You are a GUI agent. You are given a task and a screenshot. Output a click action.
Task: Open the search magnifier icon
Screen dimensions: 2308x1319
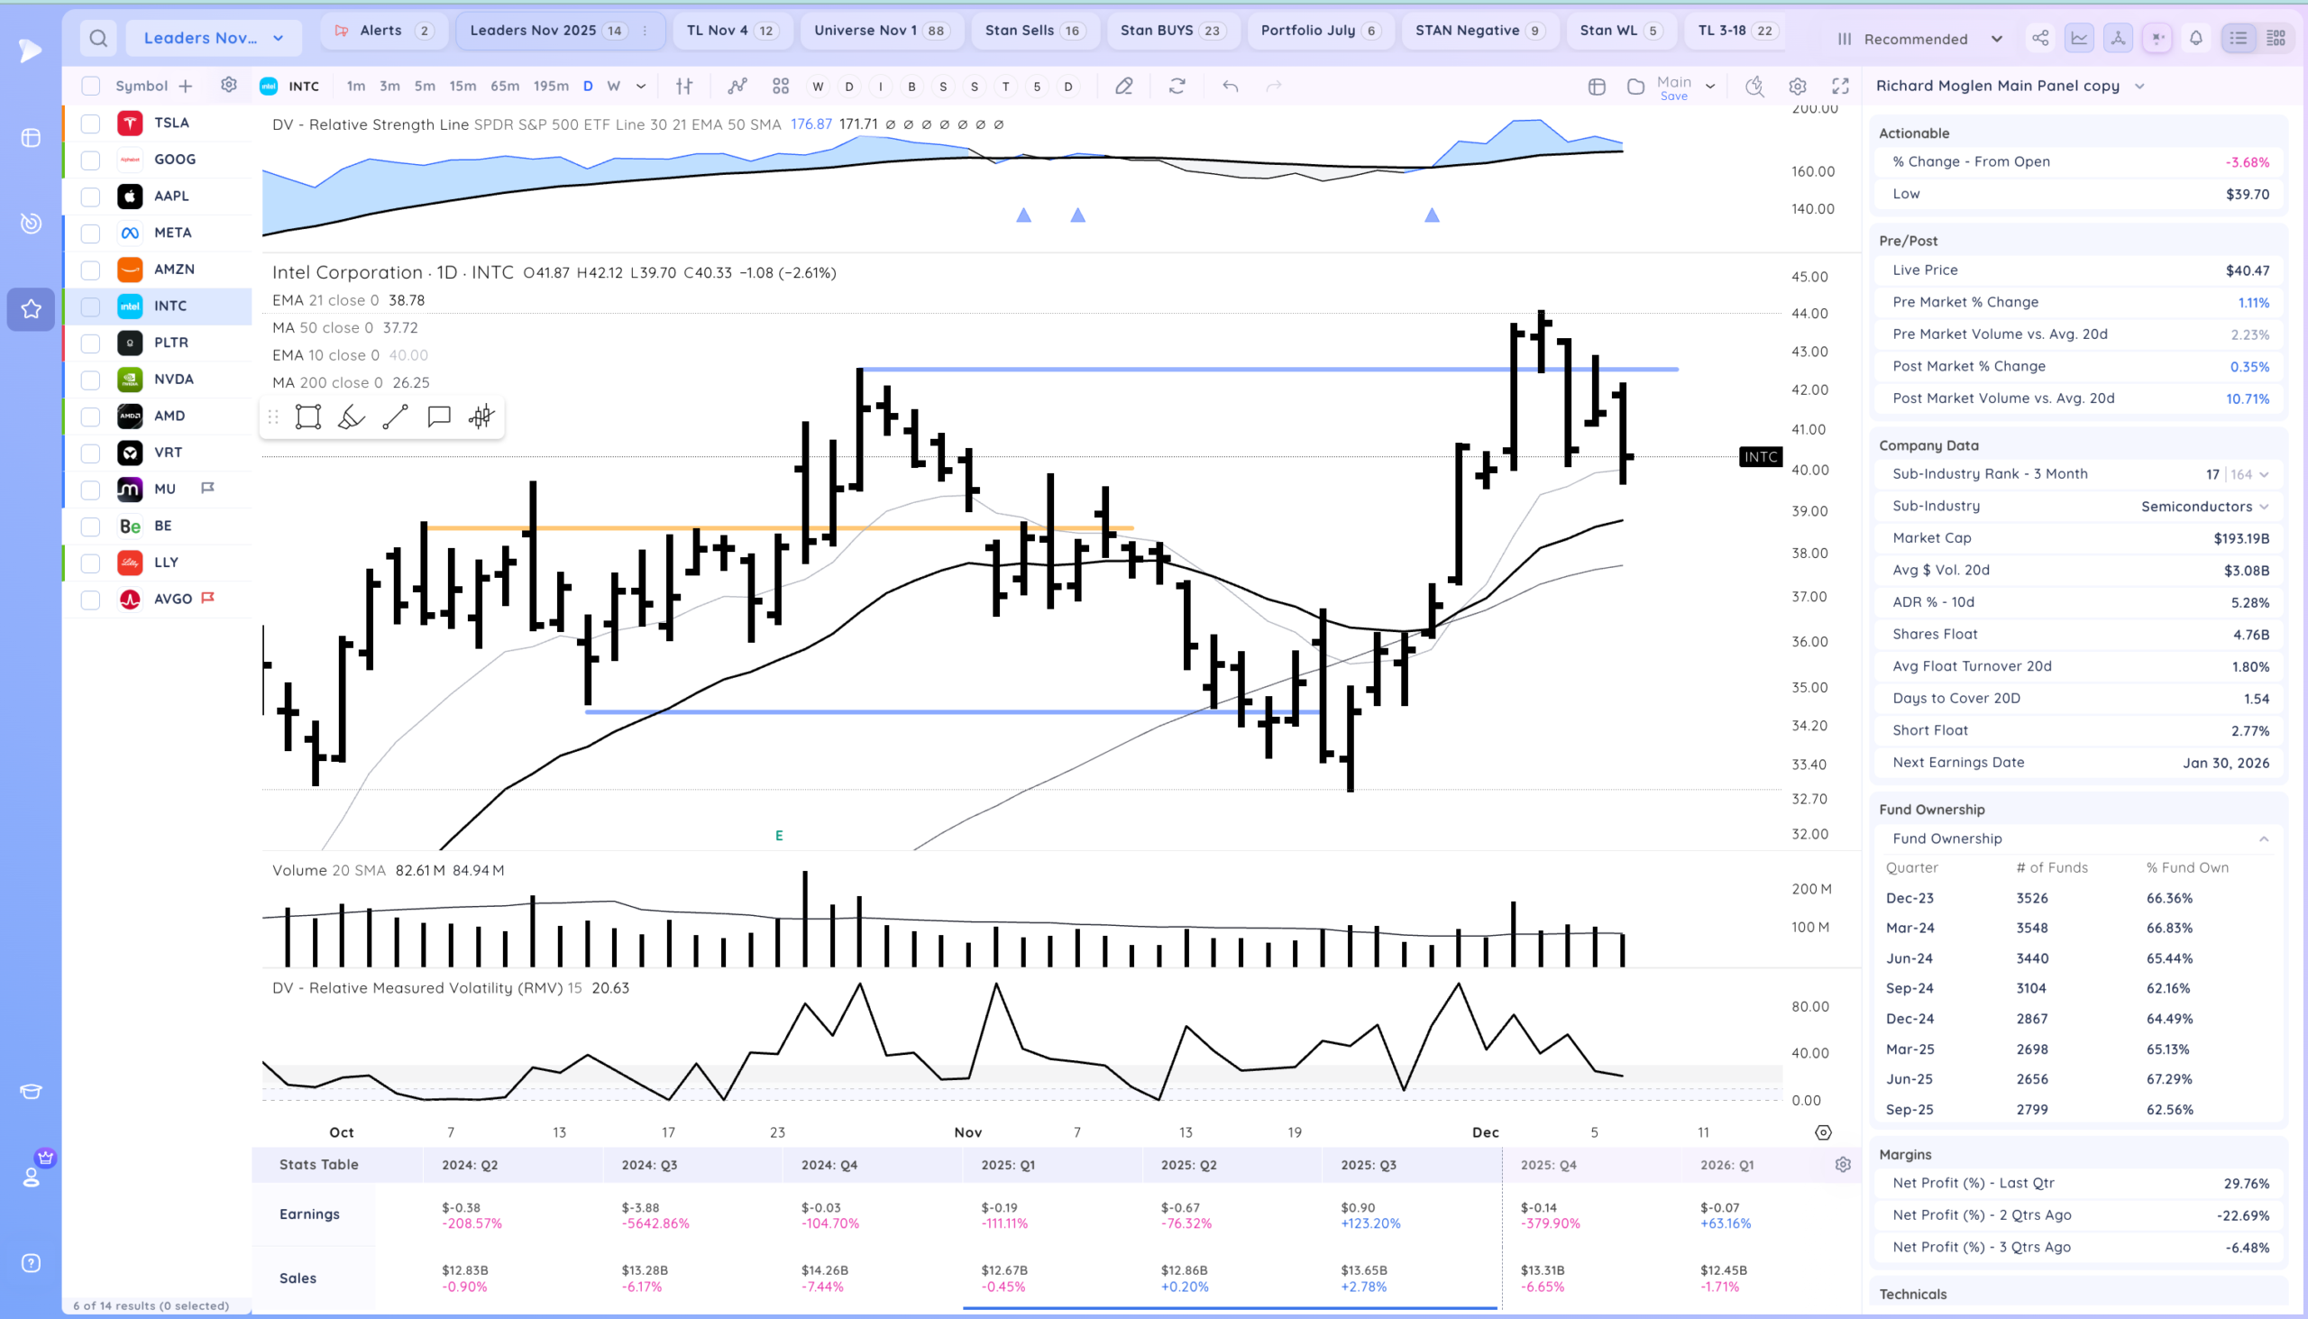99,38
